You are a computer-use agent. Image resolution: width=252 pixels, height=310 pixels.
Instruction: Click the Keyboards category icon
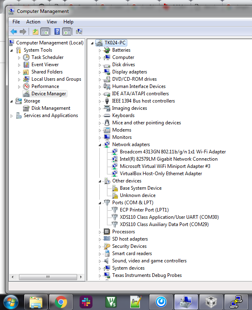[107, 115]
